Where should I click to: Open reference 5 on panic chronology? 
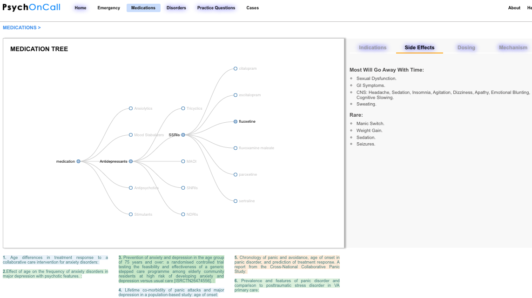(x=287, y=264)
